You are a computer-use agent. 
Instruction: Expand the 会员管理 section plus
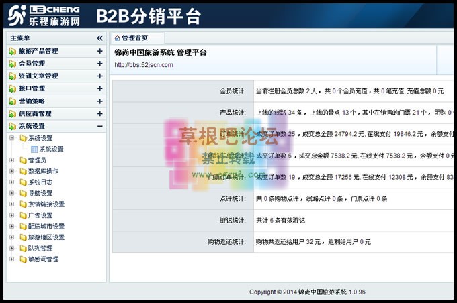click(x=100, y=64)
